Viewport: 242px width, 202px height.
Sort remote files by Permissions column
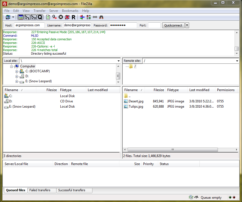[226, 90]
